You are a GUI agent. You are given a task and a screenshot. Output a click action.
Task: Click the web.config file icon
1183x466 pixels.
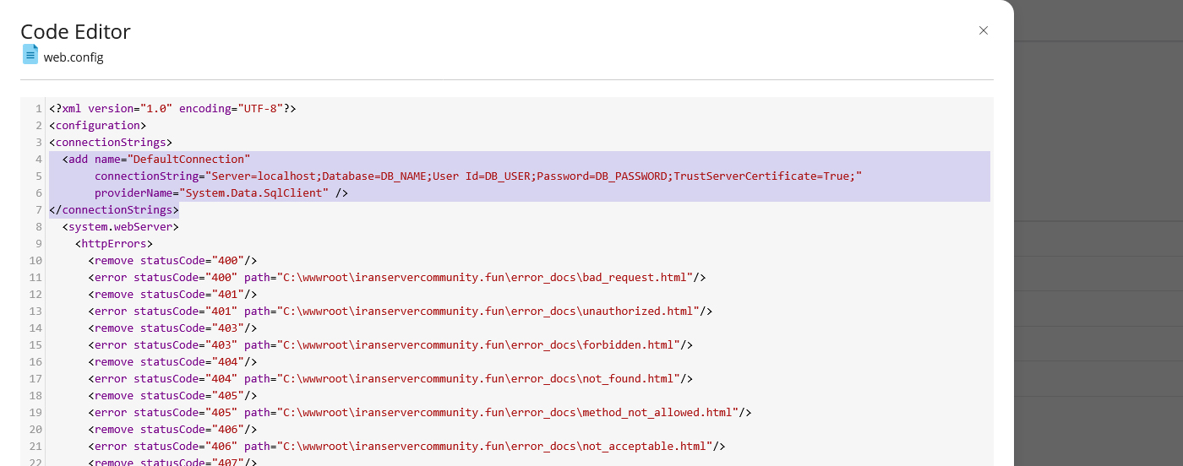click(30, 55)
